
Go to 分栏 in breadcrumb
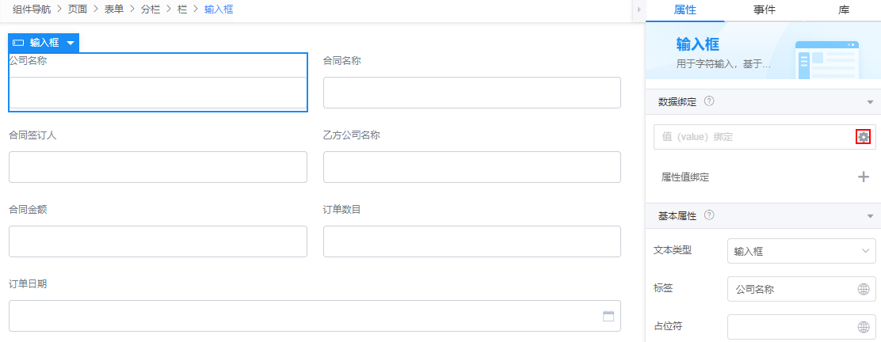point(150,9)
